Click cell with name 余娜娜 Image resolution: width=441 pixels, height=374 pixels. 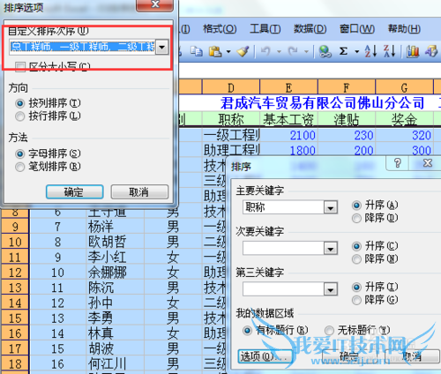pos(116,273)
